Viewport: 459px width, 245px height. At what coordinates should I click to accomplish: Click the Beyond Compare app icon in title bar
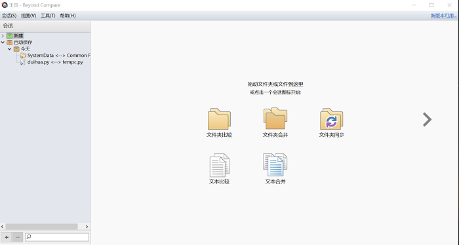(5, 5)
